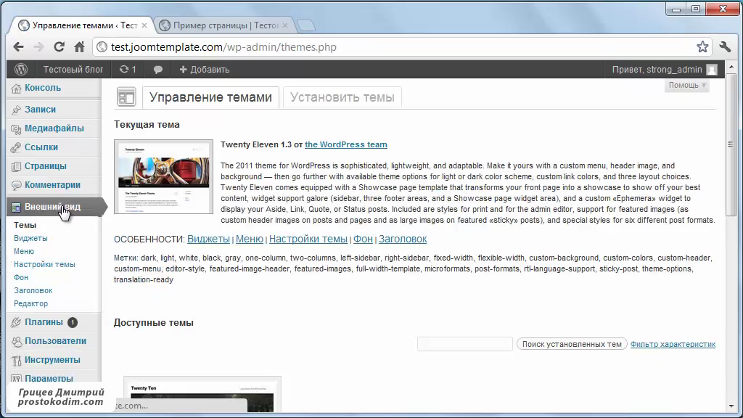Open Консоль in the sidebar
Viewport: 743px width, 418px height.
[x=43, y=88]
